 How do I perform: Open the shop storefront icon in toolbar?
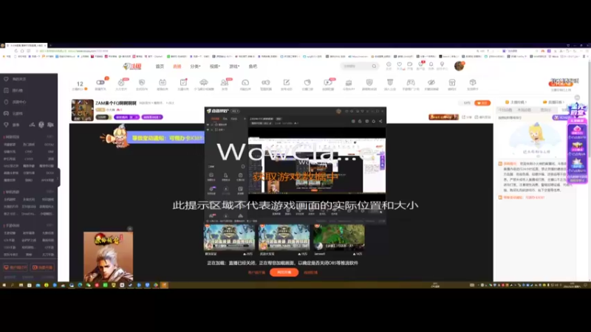(x=452, y=83)
